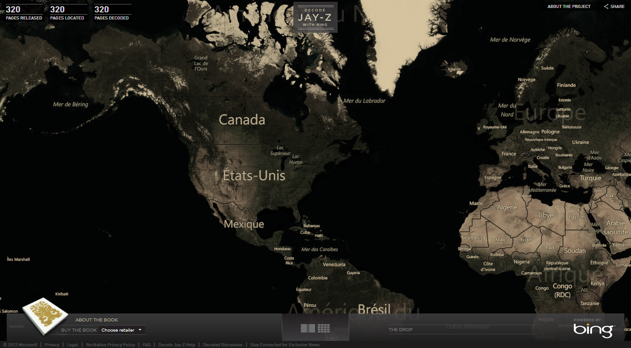Click the Mexique map label

point(244,224)
